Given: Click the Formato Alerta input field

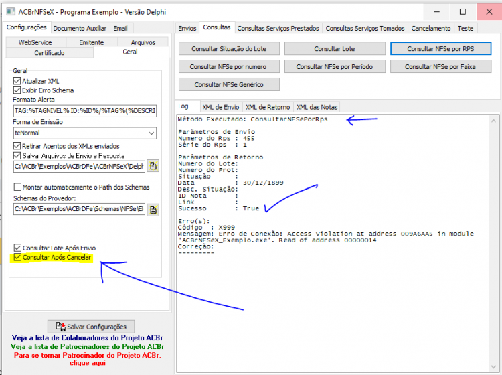Looking at the screenshot, I should click(85, 110).
